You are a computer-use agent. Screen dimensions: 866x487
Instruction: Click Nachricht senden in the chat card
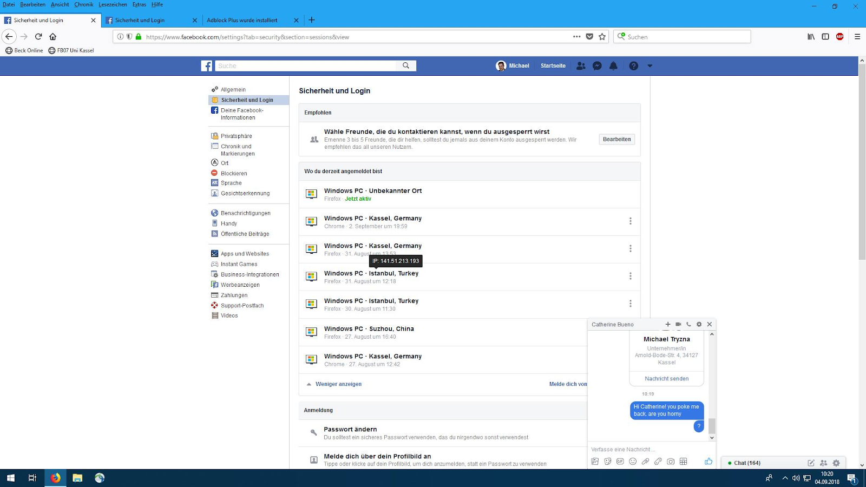(x=667, y=379)
